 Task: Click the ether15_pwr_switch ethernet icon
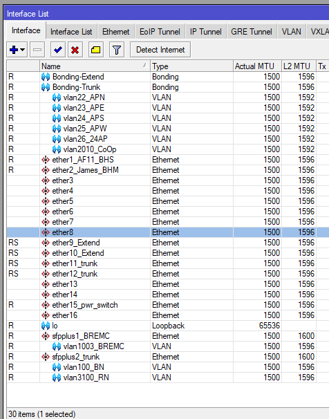click(x=46, y=305)
